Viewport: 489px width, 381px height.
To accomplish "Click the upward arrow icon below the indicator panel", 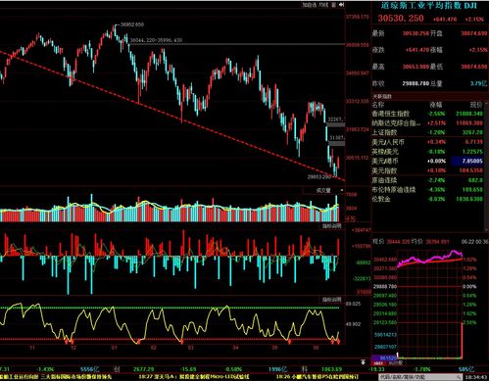I will (x=363, y=361).
